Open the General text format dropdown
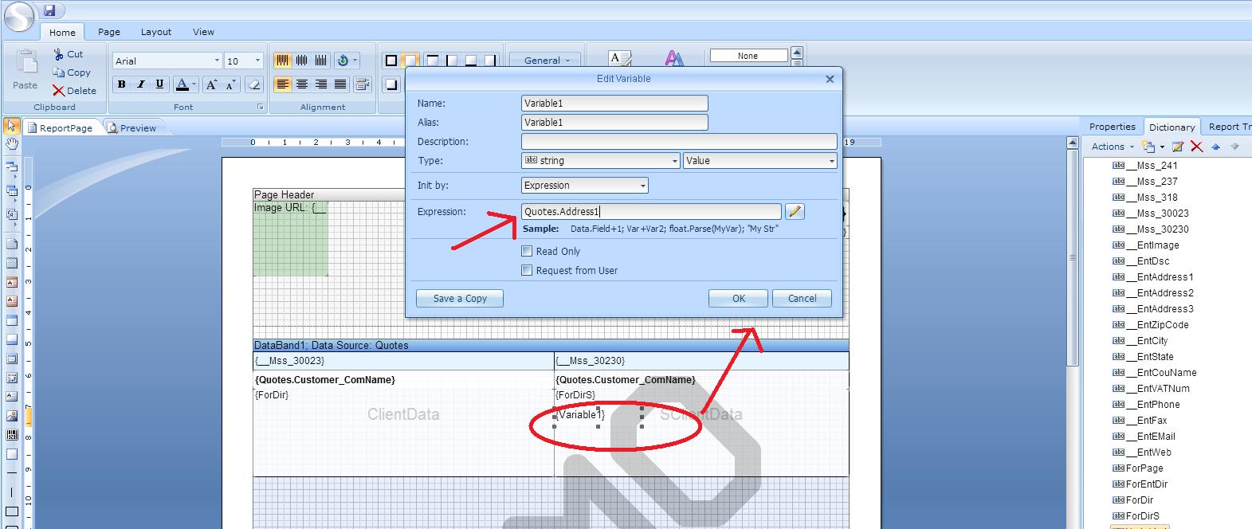 [x=548, y=61]
